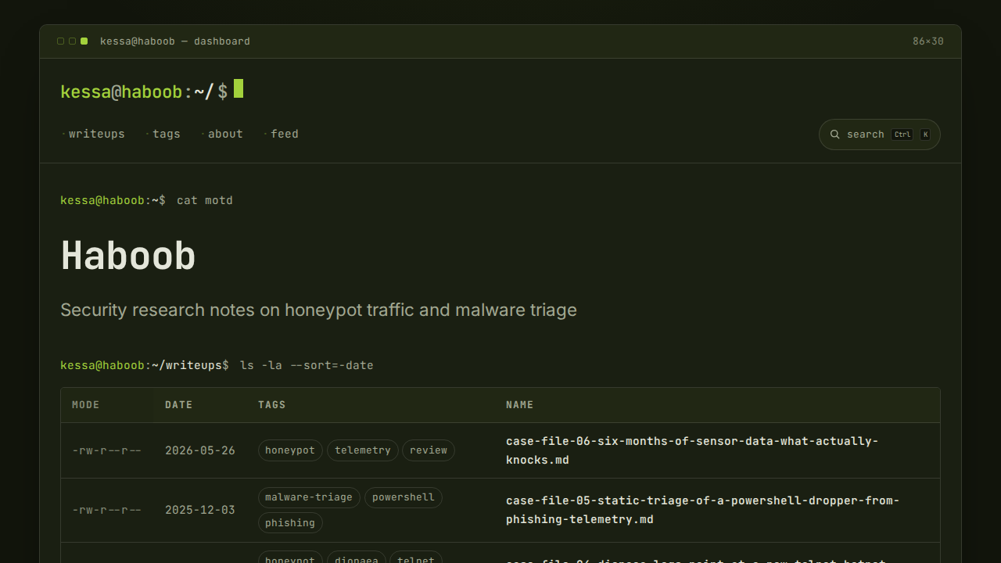
Task: Click the phishing tag
Action: pyautogui.click(x=290, y=523)
